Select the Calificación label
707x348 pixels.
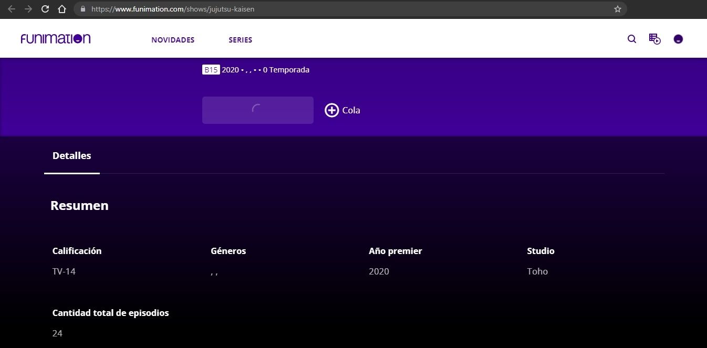[77, 251]
